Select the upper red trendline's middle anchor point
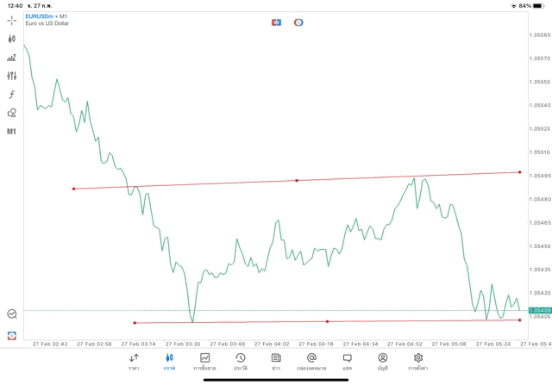552x385 pixels. point(297,180)
